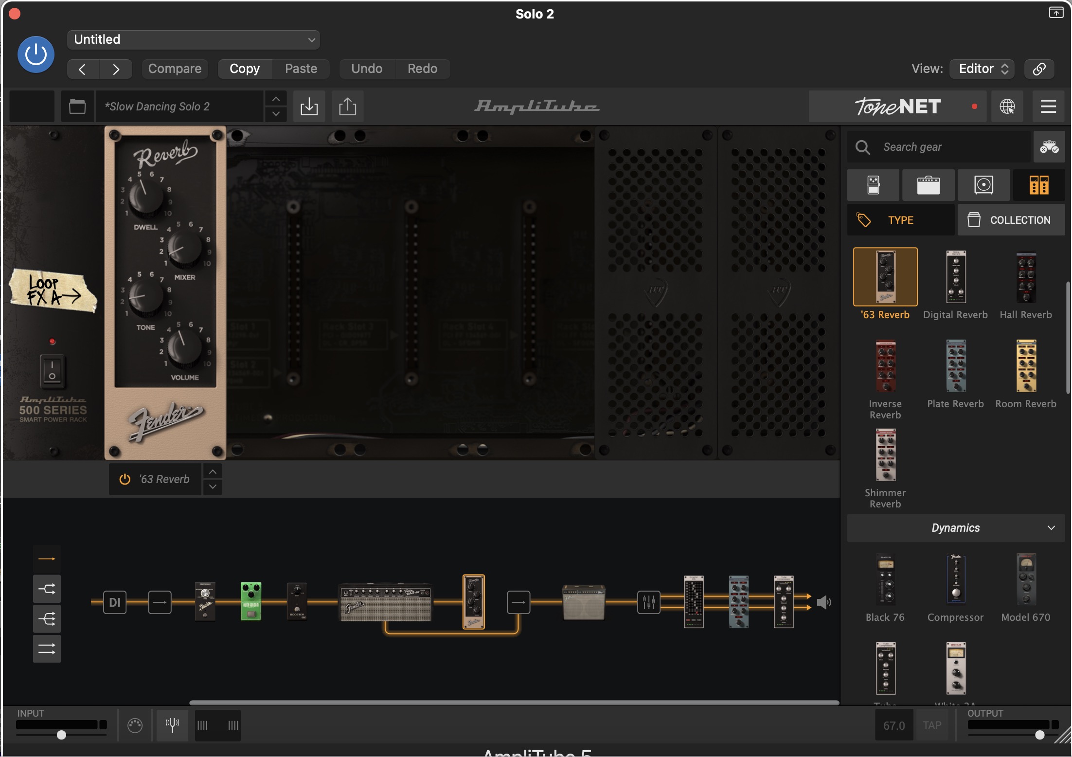Image resolution: width=1072 pixels, height=757 pixels.
Task: Select the stomp pedal gear category
Action: (873, 185)
